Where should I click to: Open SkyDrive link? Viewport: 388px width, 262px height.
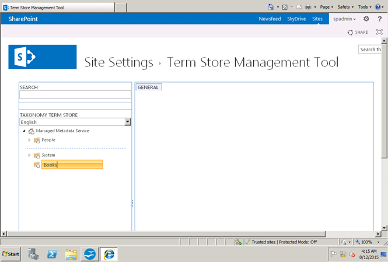coord(296,19)
